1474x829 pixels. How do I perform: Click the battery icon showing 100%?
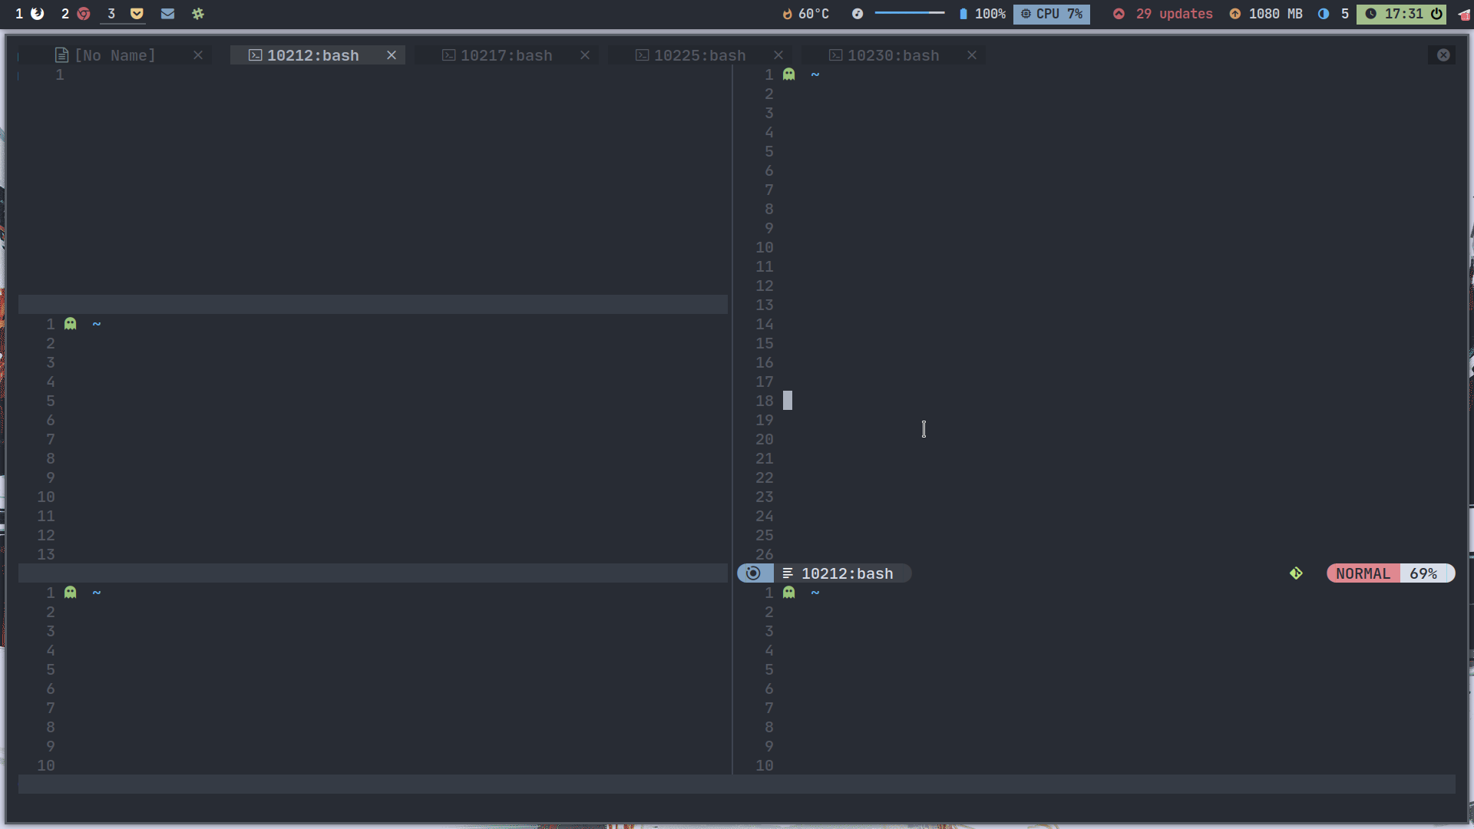pos(982,14)
